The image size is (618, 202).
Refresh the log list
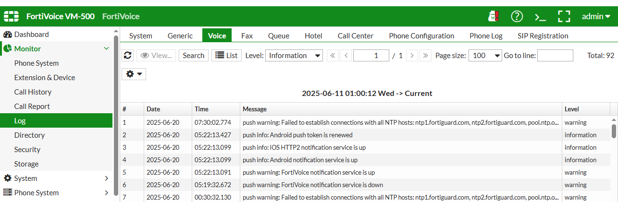click(127, 56)
